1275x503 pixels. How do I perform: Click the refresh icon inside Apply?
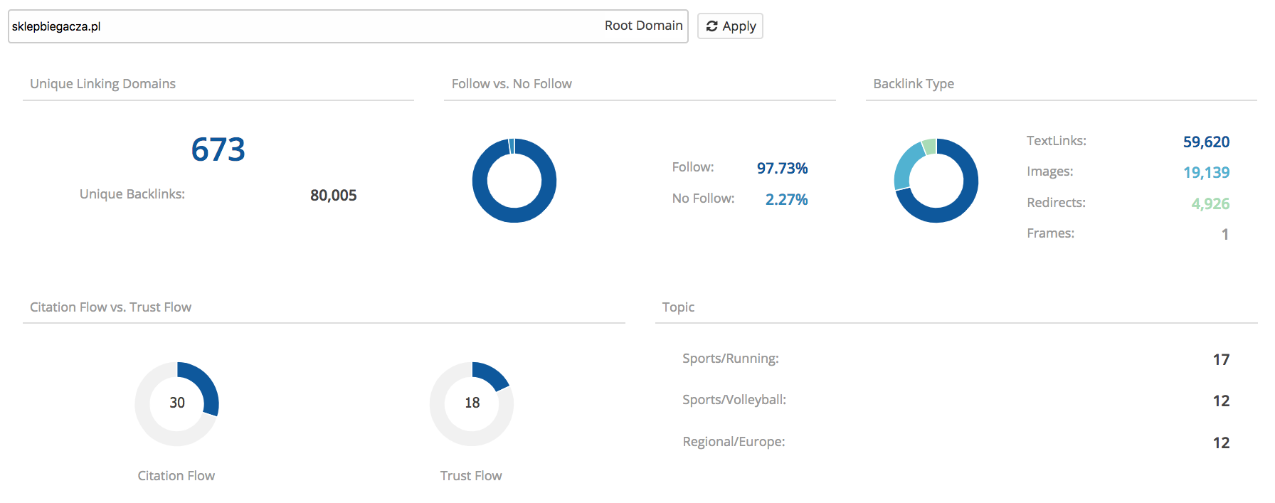(711, 26)
